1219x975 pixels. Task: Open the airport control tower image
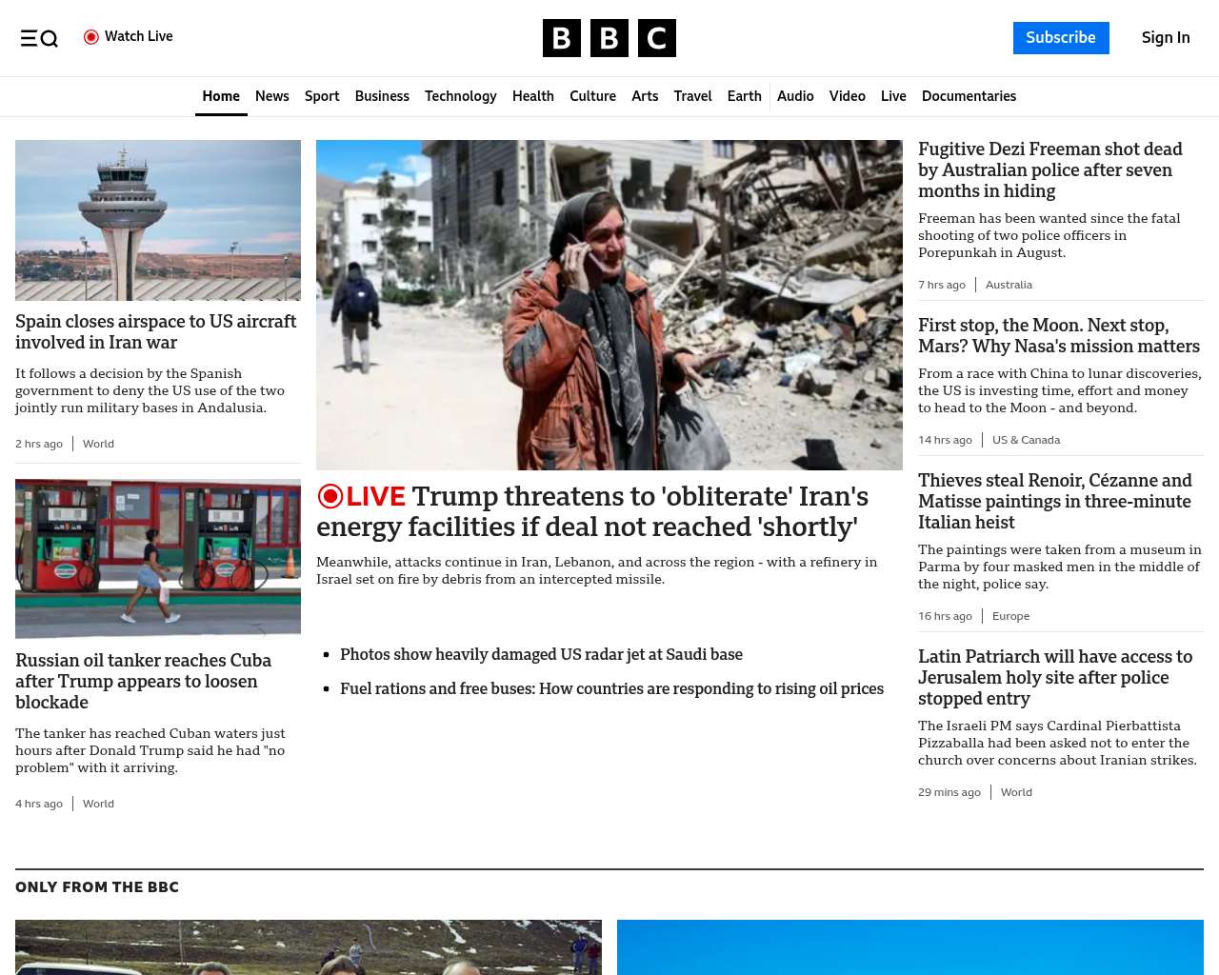[x=158, y=220]
